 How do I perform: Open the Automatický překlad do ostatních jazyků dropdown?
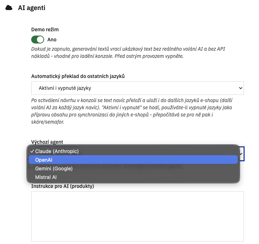coord(137,88)
